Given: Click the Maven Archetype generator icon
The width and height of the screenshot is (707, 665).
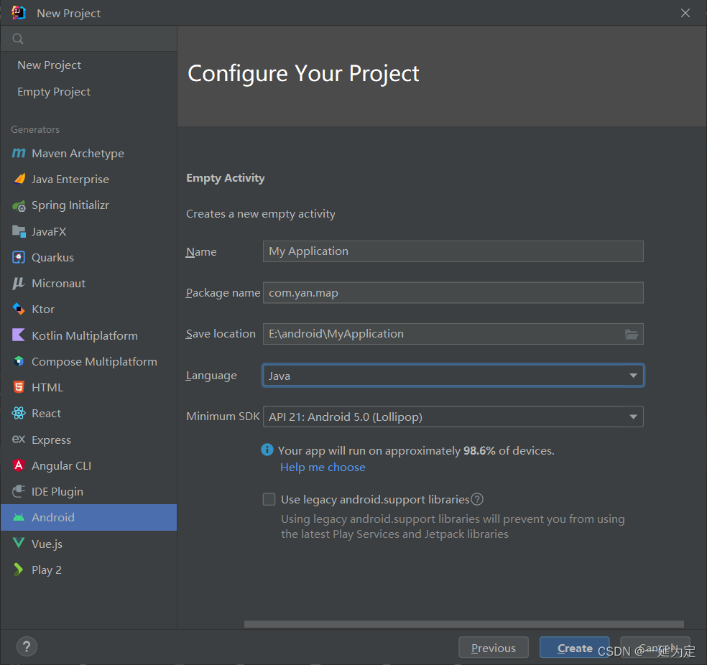Looking at the screenshot, I should (19, 154).
